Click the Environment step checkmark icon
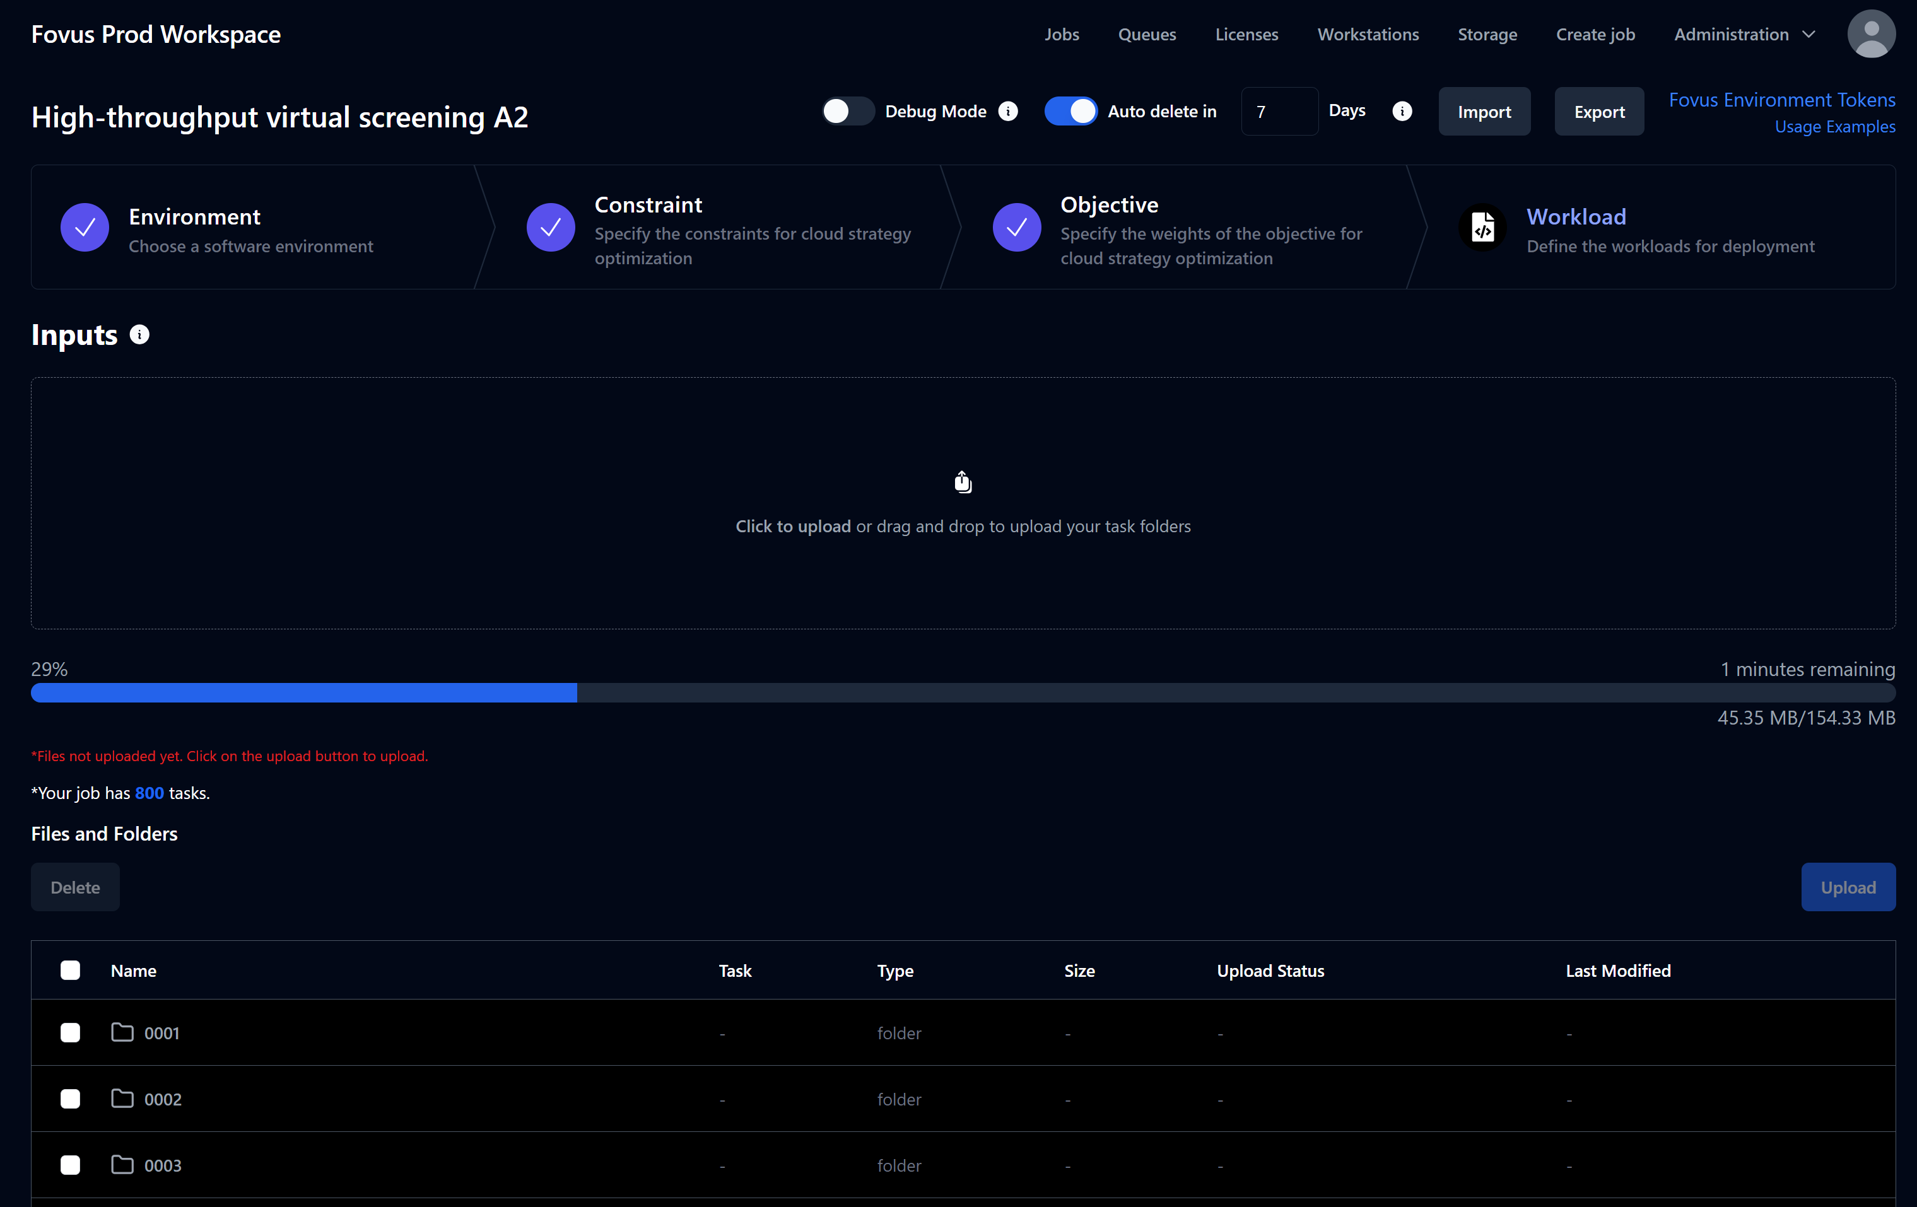The height and width of the screenshot is (1207, 1917). 85,228
